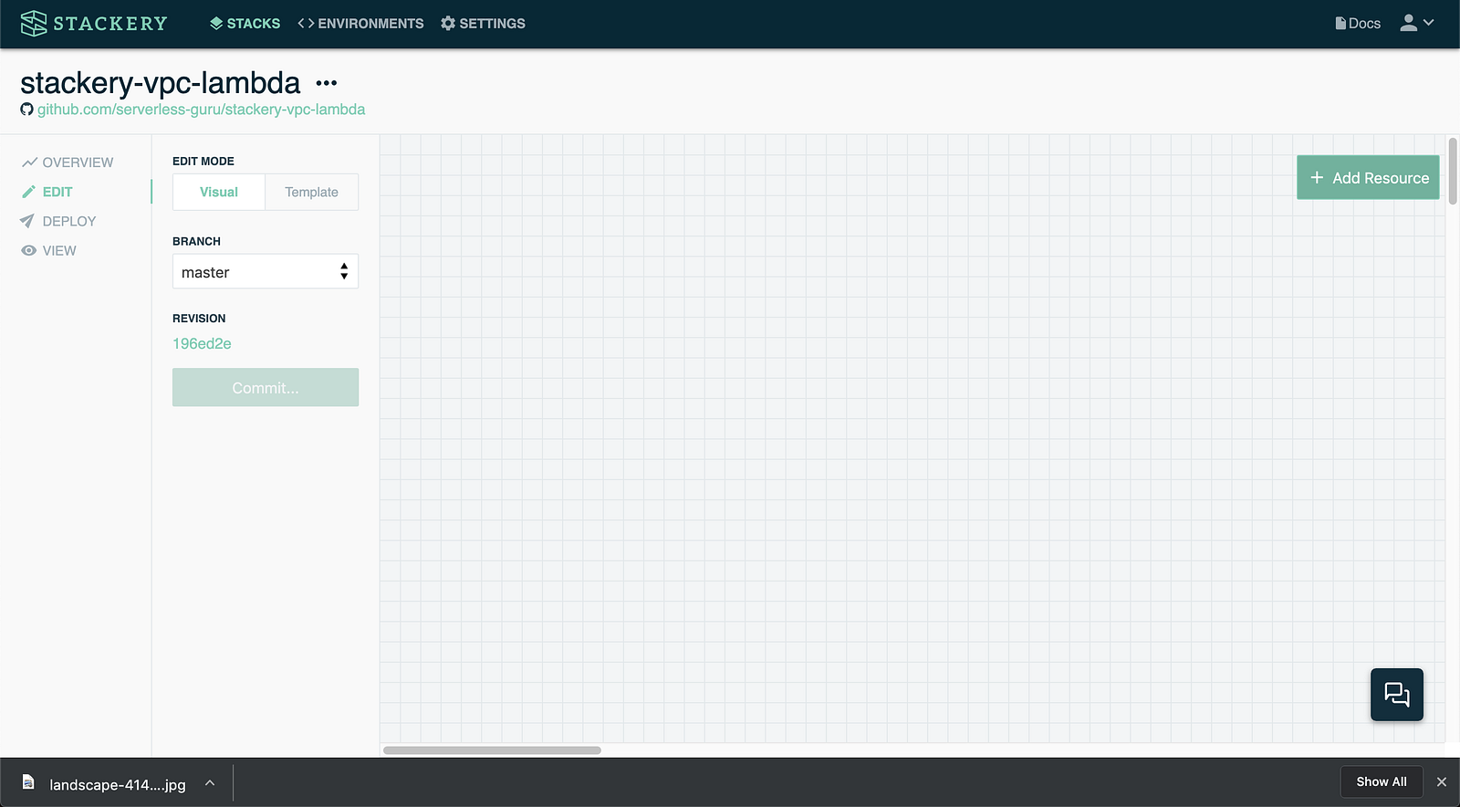The height and width of the screenshot is (807, 1460).
Task: Select Edit in the sidebar
Action: 47,192
